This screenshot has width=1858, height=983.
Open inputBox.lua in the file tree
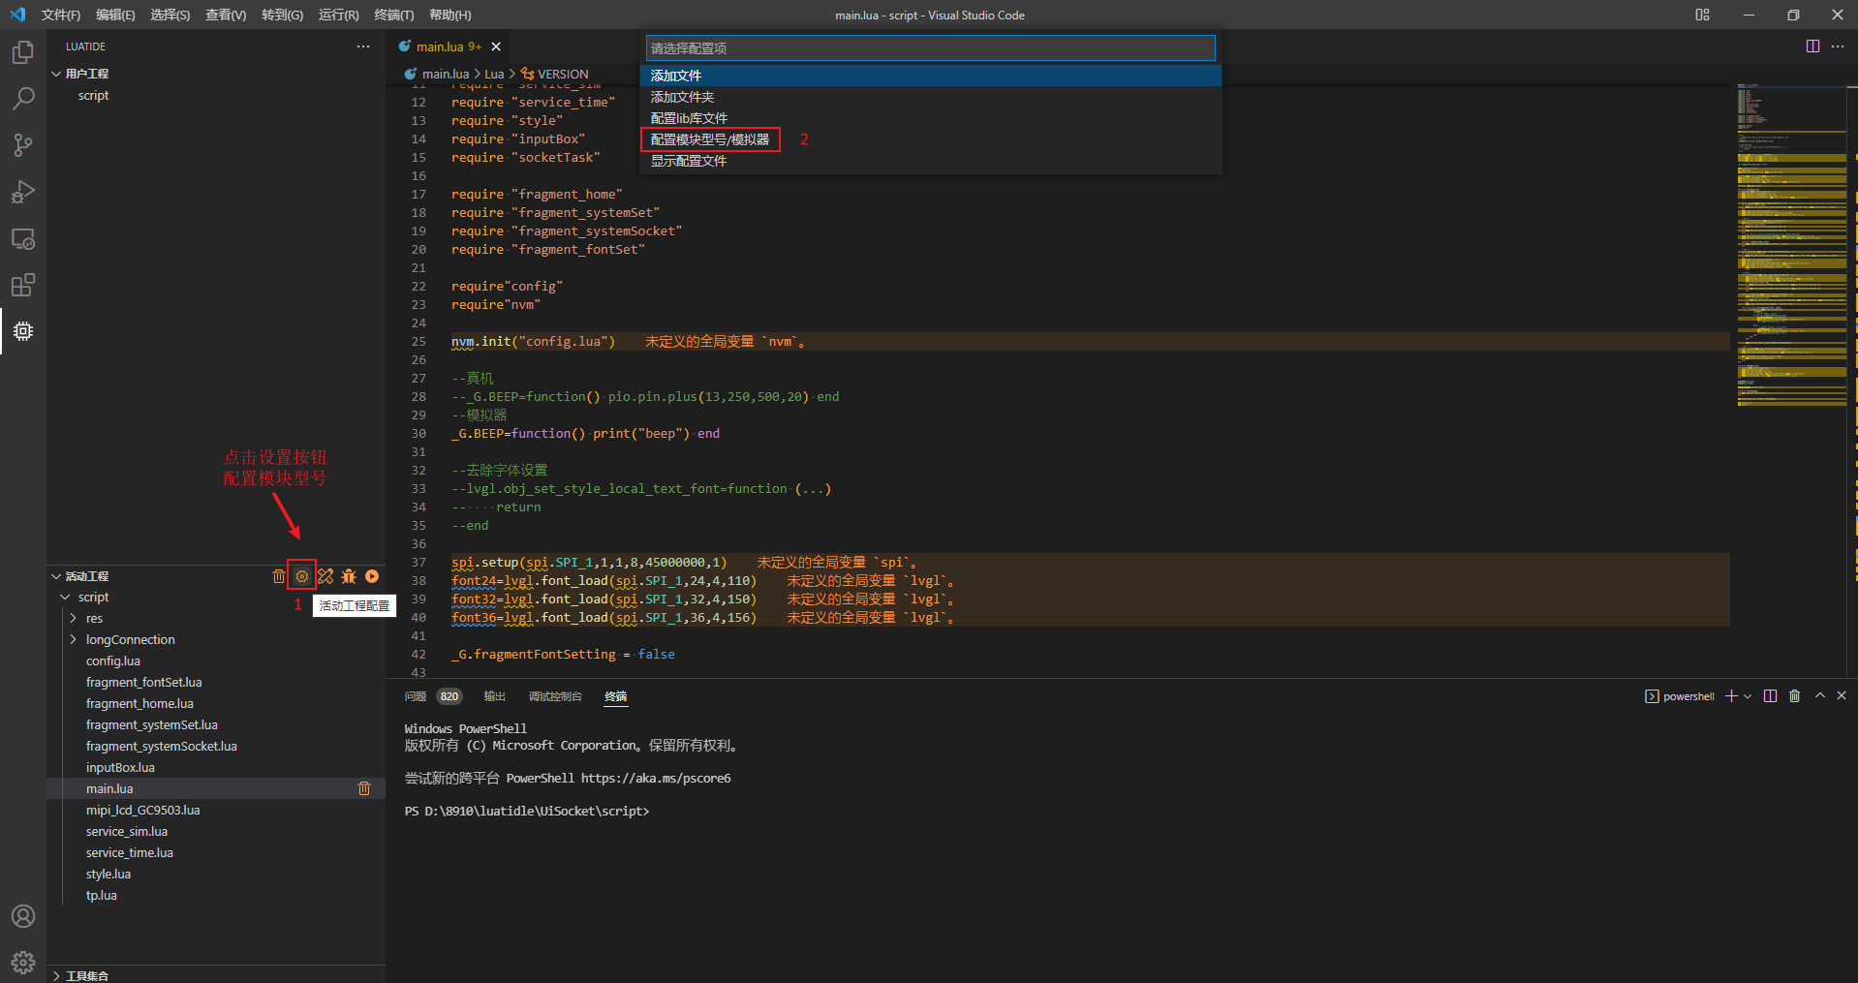click(x=120, y=768)
